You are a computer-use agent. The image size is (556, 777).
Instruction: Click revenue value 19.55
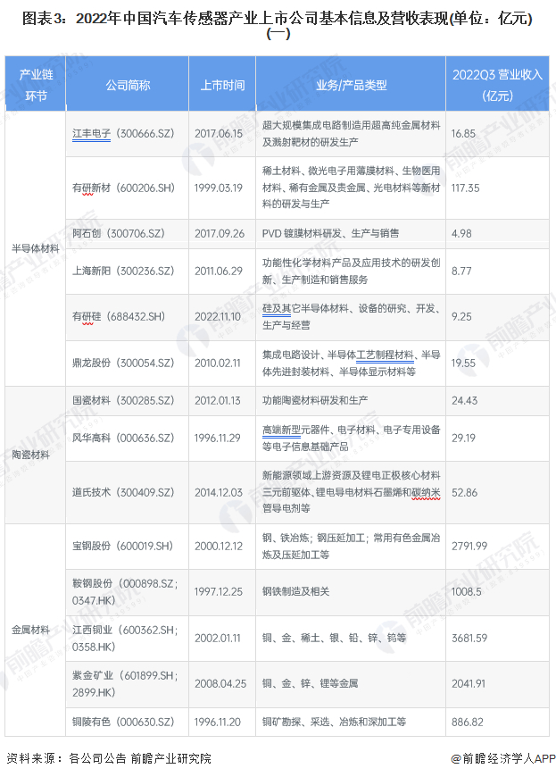[463, 363]
